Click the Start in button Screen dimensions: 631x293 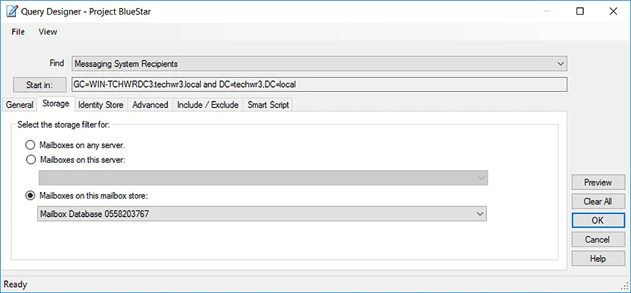[39, 85]
